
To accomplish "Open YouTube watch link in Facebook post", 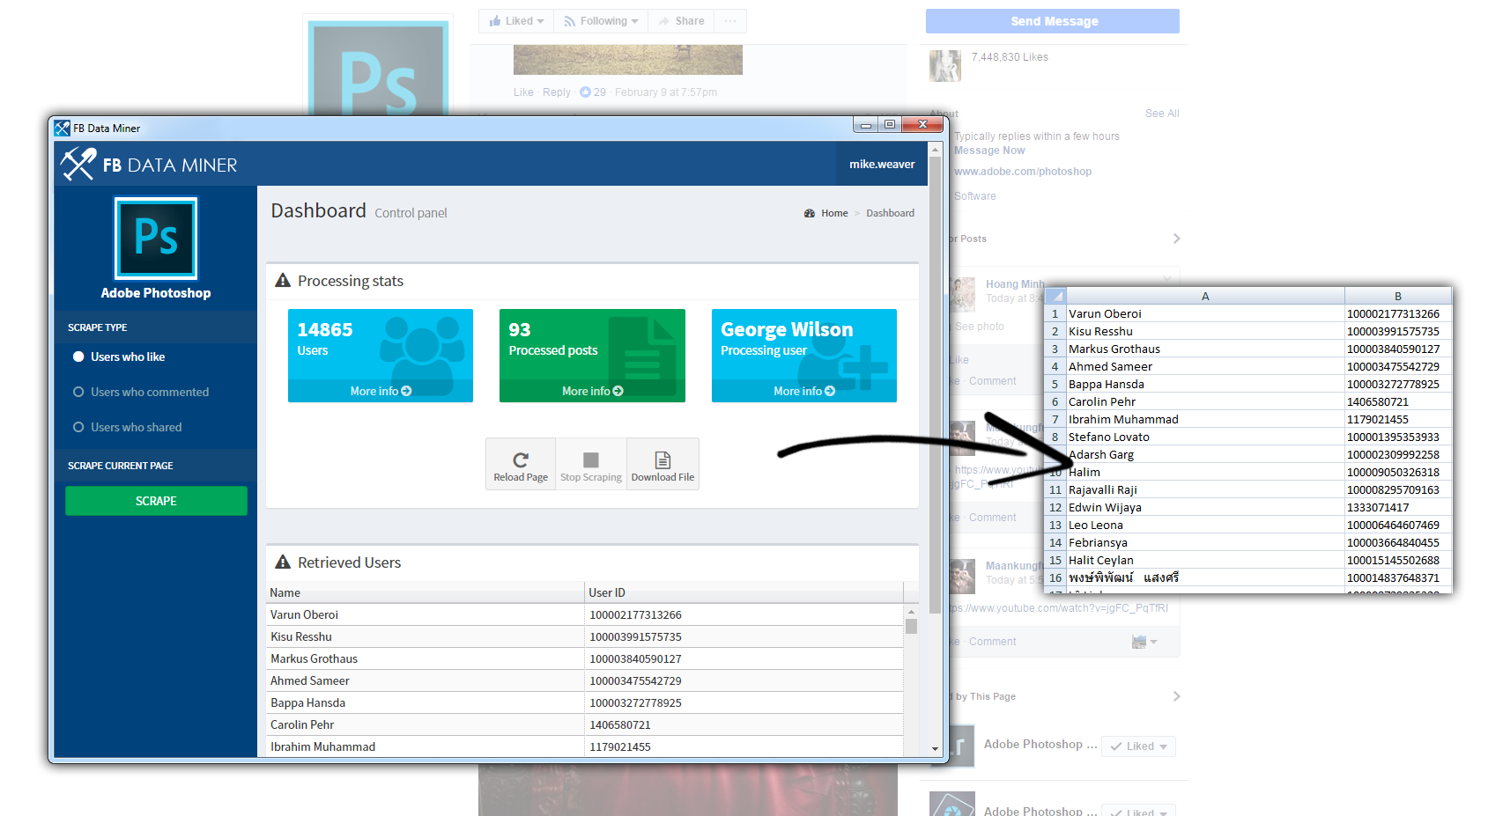I will 1060,608.
